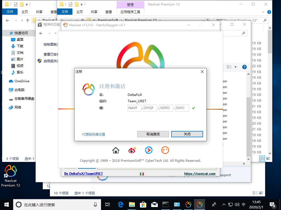Open view options dropdown arrow near help icon
Screen dimensions: 281x210
[x=235, y=67]
